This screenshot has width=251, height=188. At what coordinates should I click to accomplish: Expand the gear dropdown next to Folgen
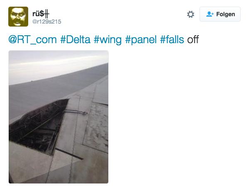coord(190,15)
